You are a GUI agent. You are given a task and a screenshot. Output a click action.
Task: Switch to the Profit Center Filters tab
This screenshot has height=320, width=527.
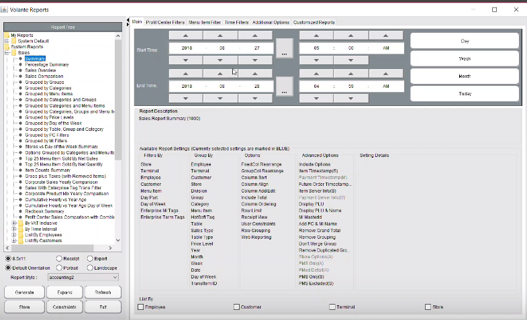point(165,22)
